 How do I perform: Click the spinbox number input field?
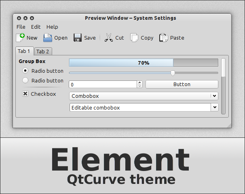tap(103, 84)
